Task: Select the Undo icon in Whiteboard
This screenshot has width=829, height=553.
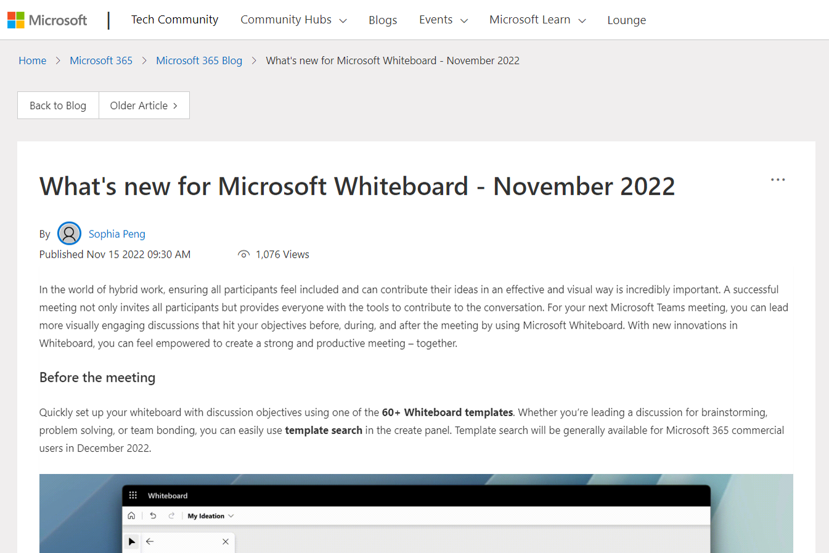Action: coord(153,515)
